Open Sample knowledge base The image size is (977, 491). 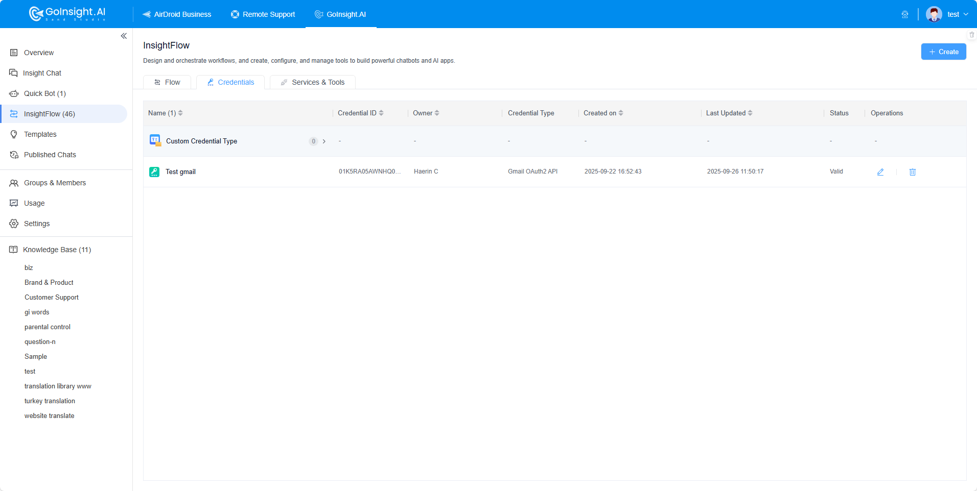36,356
